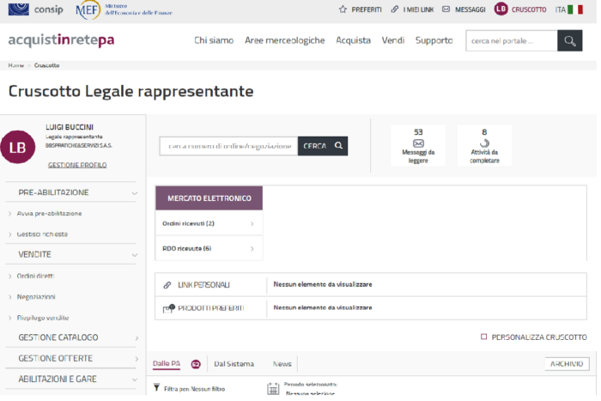Open I miei link icon
The width and height of the screenshot is (601, 401).
pos(395,9)
